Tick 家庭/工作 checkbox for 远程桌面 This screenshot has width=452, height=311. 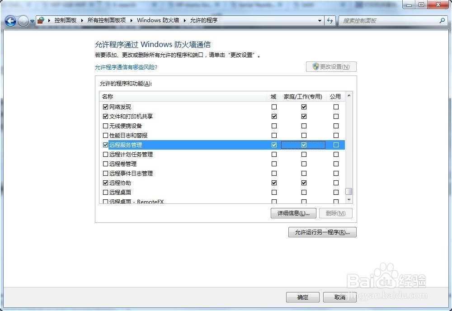(304, 192)
